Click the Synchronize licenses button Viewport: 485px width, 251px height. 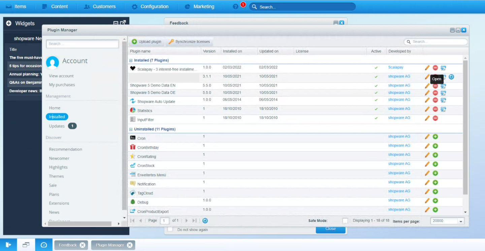[189, 42]
